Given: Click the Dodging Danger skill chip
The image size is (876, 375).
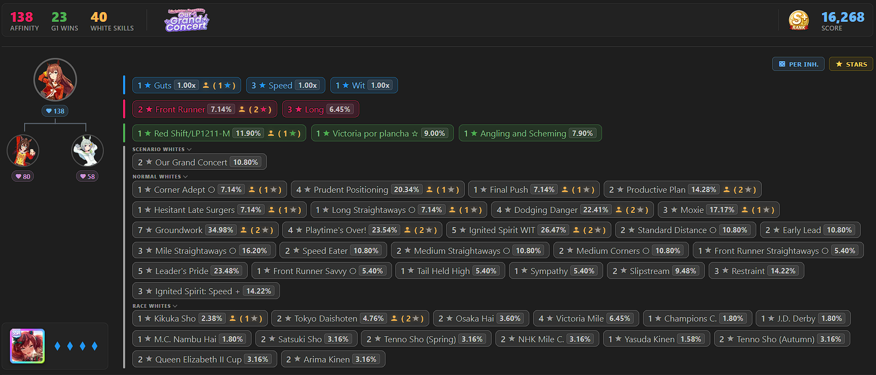Looking at the screenshot, I should pos(573,210).
